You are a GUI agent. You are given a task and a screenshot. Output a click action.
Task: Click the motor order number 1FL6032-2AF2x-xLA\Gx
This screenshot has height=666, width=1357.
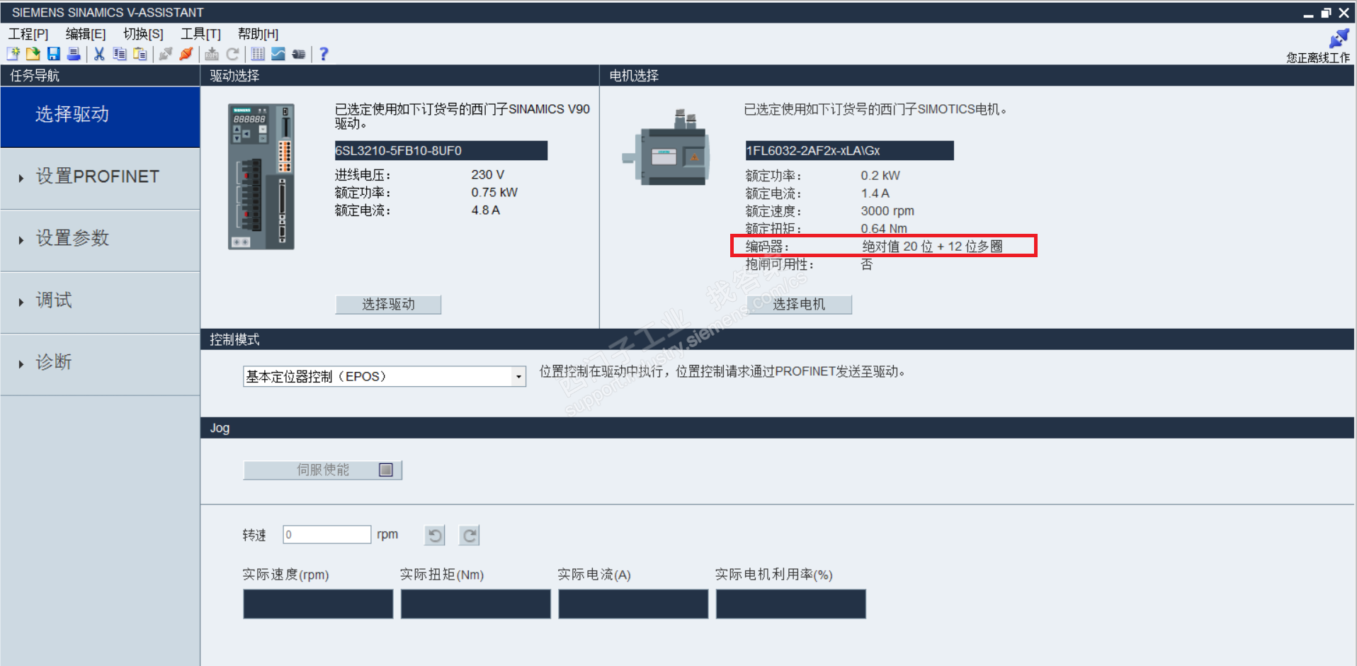tap(850, 151)
